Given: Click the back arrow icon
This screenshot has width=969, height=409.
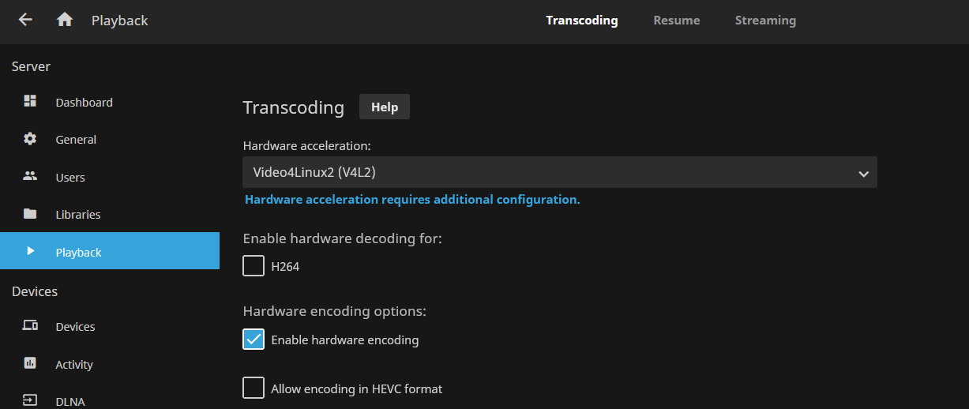Looking at the screenshot, I should (x=25, y=20).
